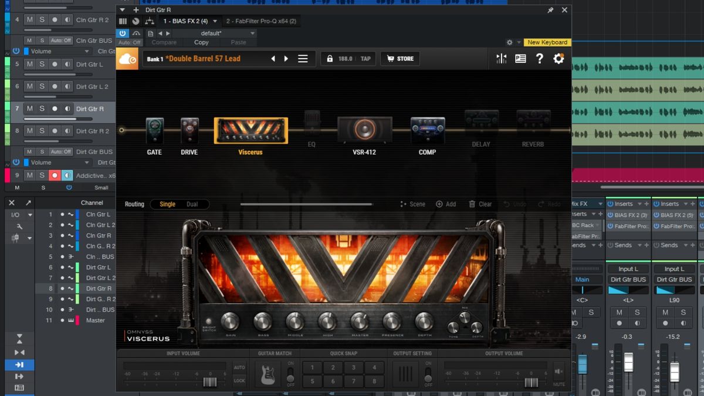Click Clear in the routing bar
This screenshot has height=396, width=704.
[x=480, y=204]
